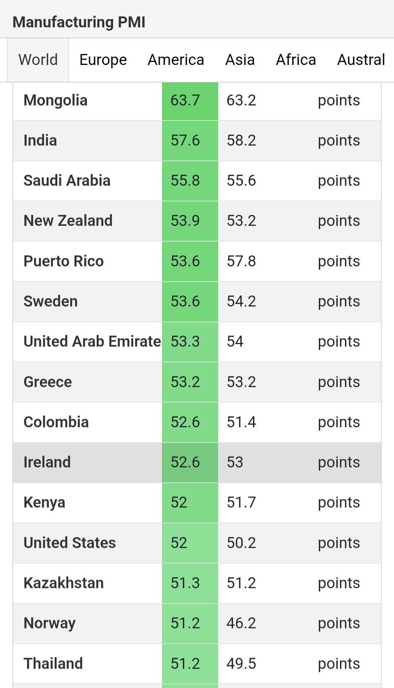Open the Mongolia country link
This screenshot has height=688, width=394.
point(55,100)
